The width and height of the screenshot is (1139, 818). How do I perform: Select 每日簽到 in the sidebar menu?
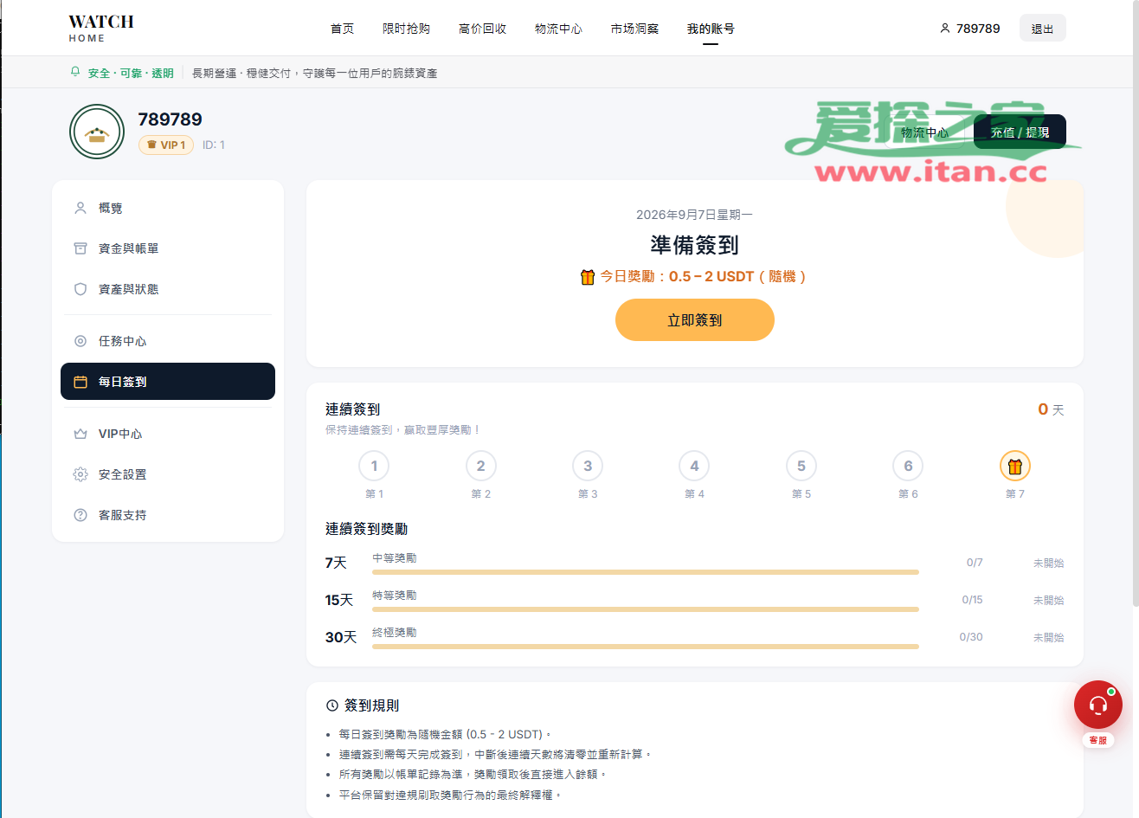168,382
